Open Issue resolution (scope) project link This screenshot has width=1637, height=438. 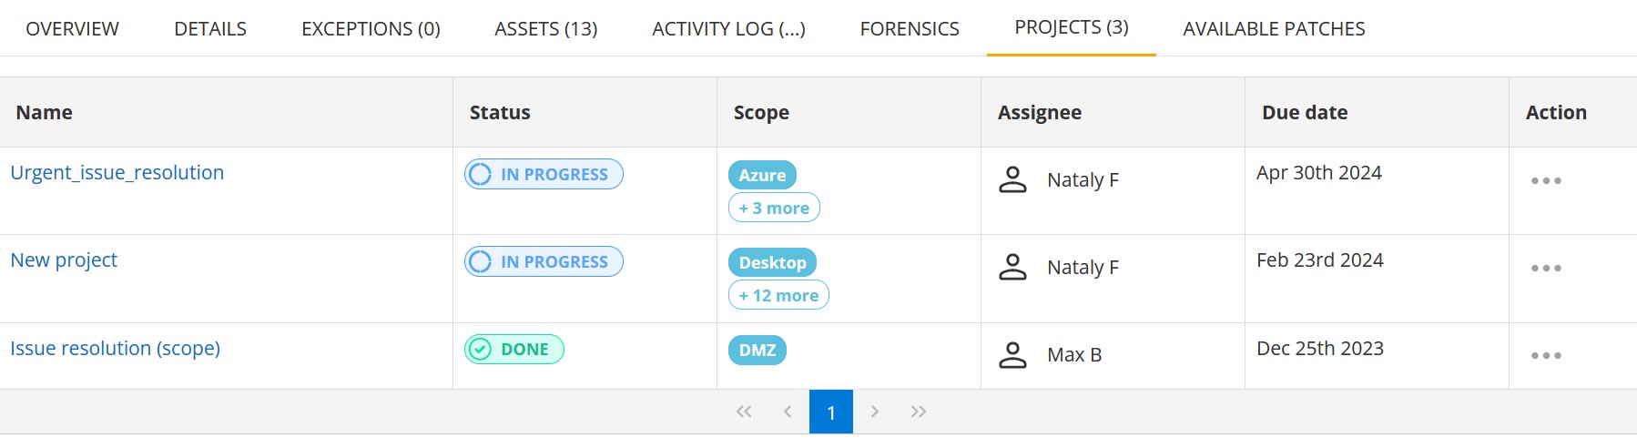coord(115,349)
